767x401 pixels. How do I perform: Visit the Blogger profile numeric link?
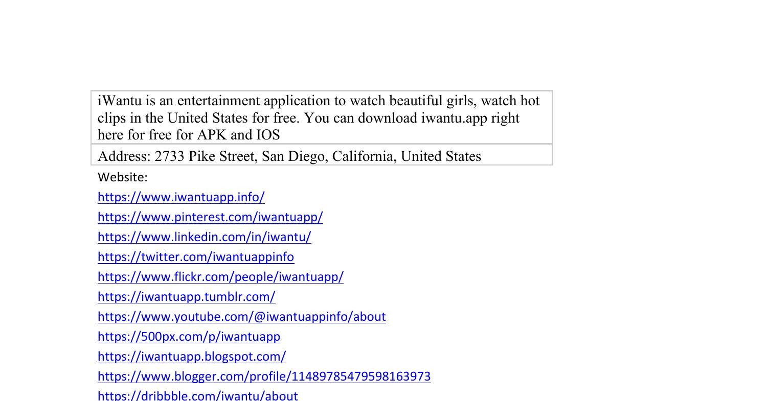[x=264, y=376]
